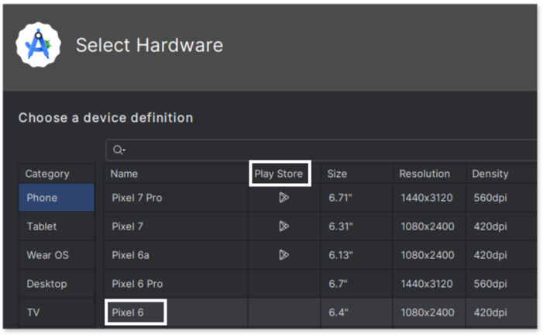This screenshot has height=335, width=543.
Task: Click the Play Store icon for Pixel 7
Action: 284,226
